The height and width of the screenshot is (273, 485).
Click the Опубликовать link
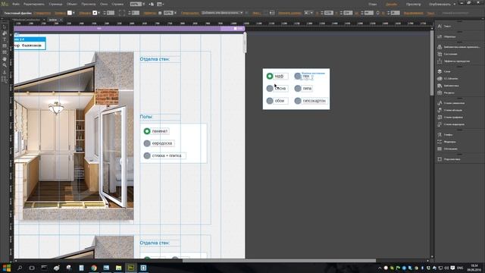point(440,5)
